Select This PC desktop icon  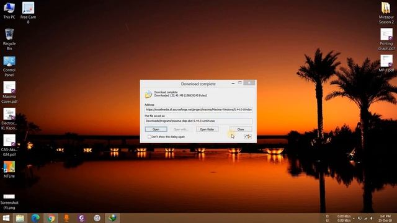9,11
